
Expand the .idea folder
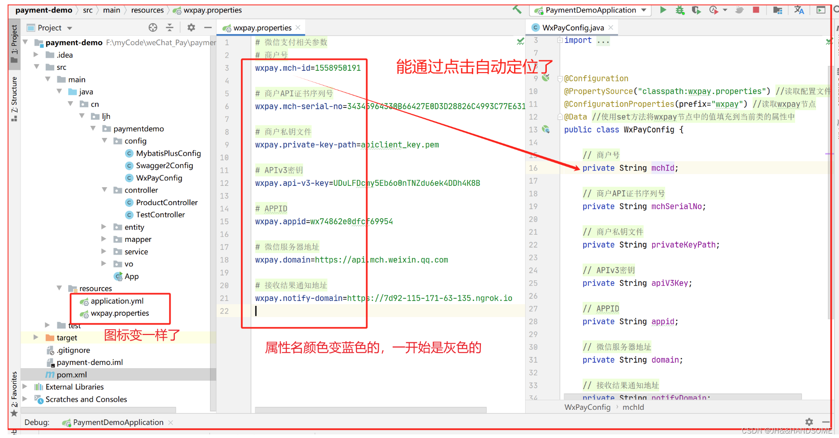tap(36, 55)
